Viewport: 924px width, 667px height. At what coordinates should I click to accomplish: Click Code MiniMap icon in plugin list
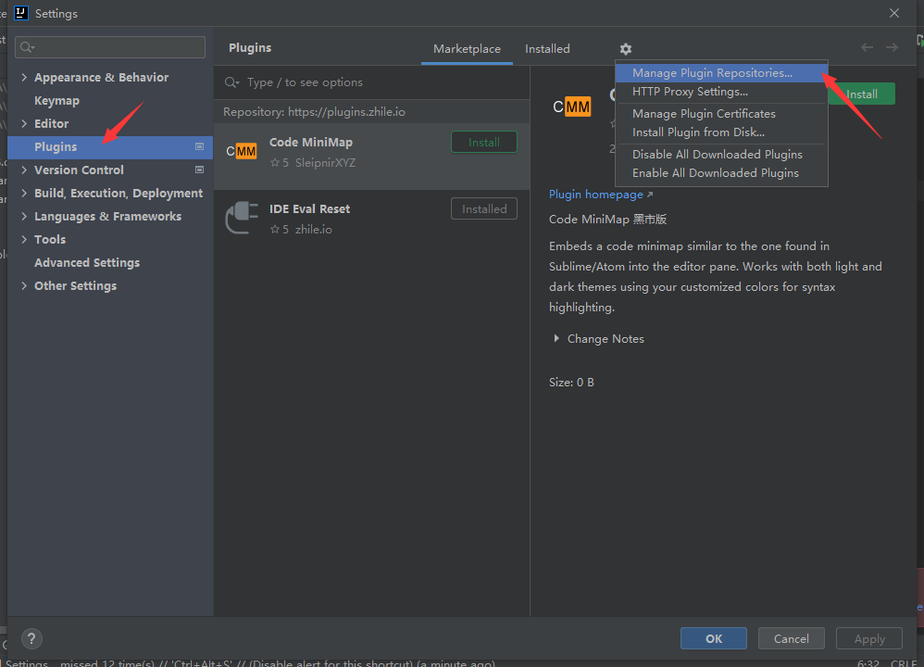[242, 152]
